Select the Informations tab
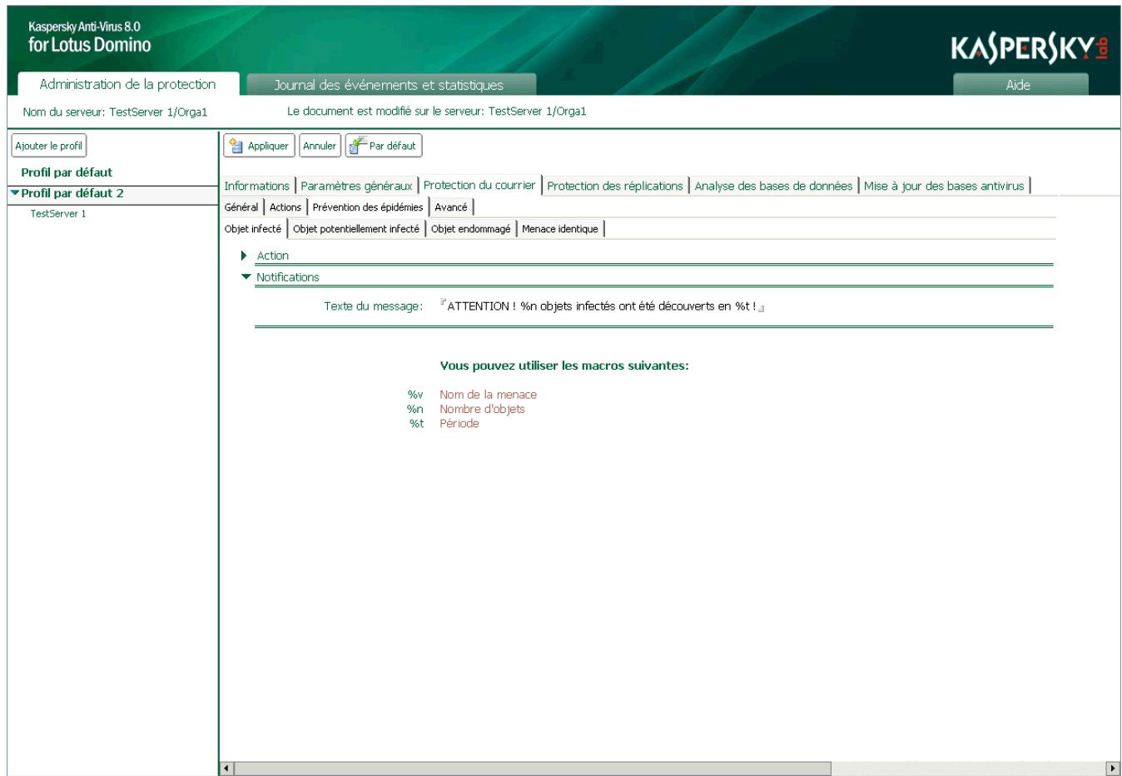1122x776 pixels. click(x=256, y=186)
